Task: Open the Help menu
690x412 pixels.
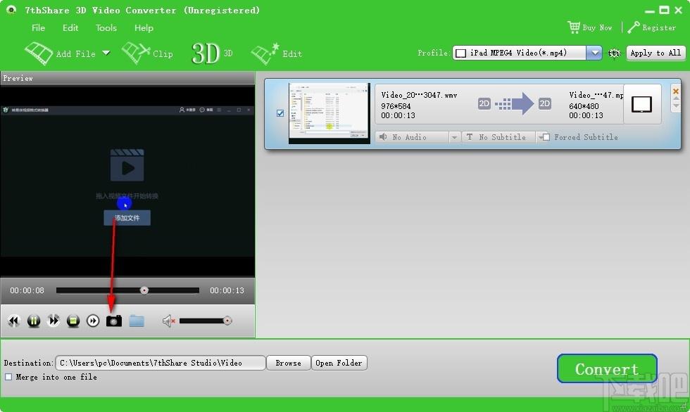Action: (x=144, y=27)
